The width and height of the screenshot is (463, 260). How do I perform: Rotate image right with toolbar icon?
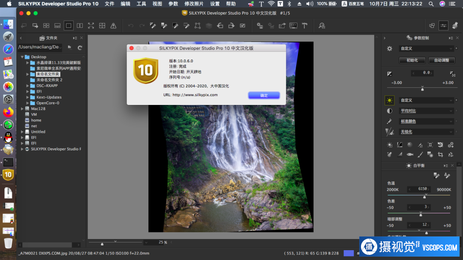pyautogui.click(x=231, y=26)
